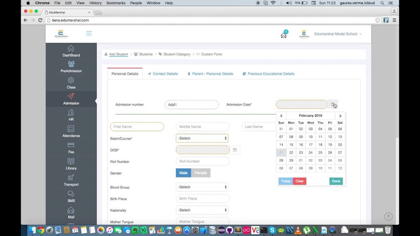
Task: Open the Bookmarks menu in menu bar
Action: pos(116,3)
